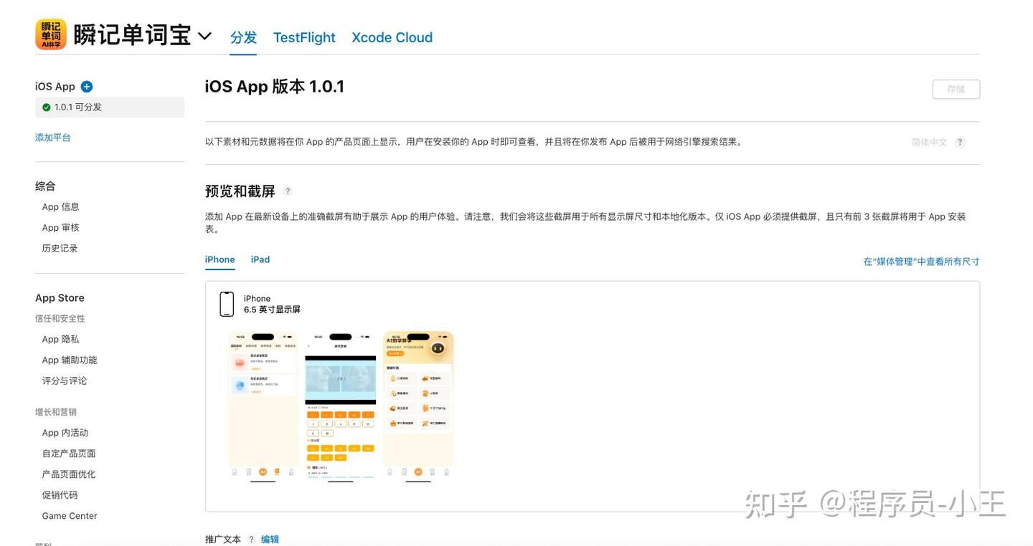Open 产品页面优化 in the sidebar
This screenshot has width=1033, height=546.
tap(69, 474)
